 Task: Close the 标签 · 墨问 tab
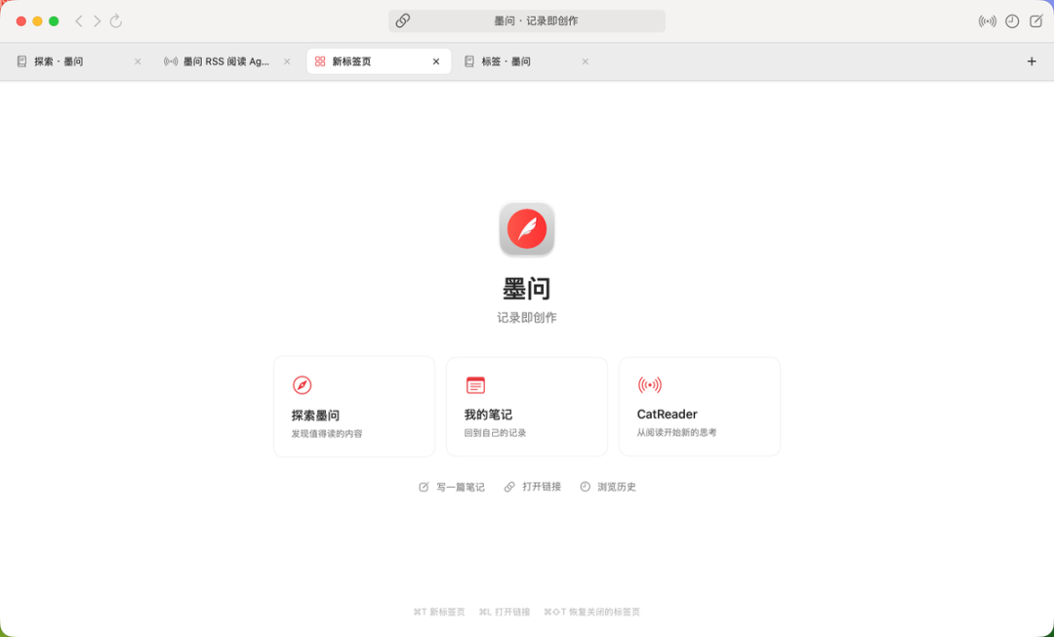(x=586, y=61)
